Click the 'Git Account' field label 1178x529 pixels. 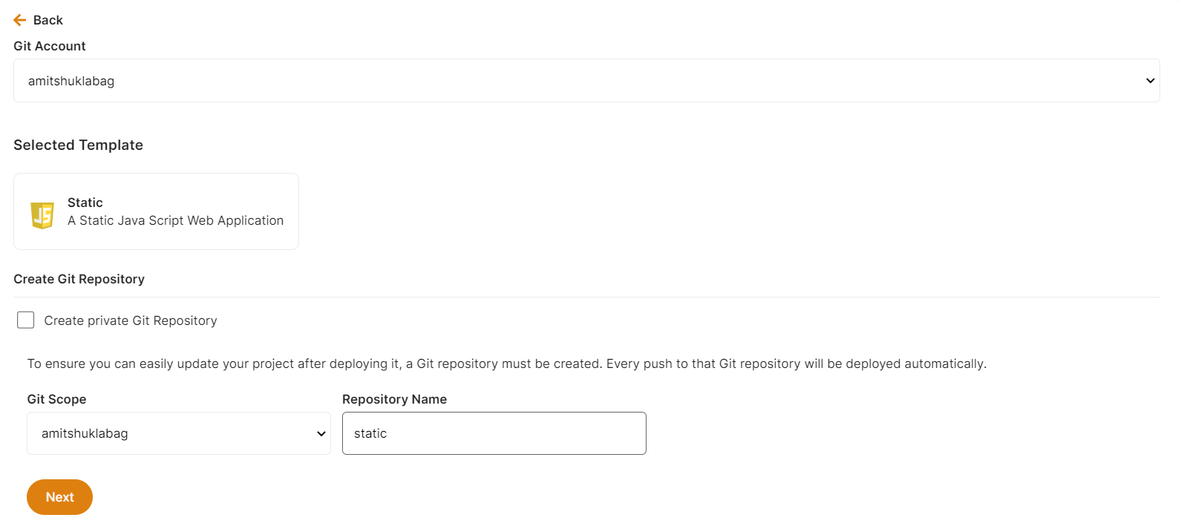click(x=50, y=46)
